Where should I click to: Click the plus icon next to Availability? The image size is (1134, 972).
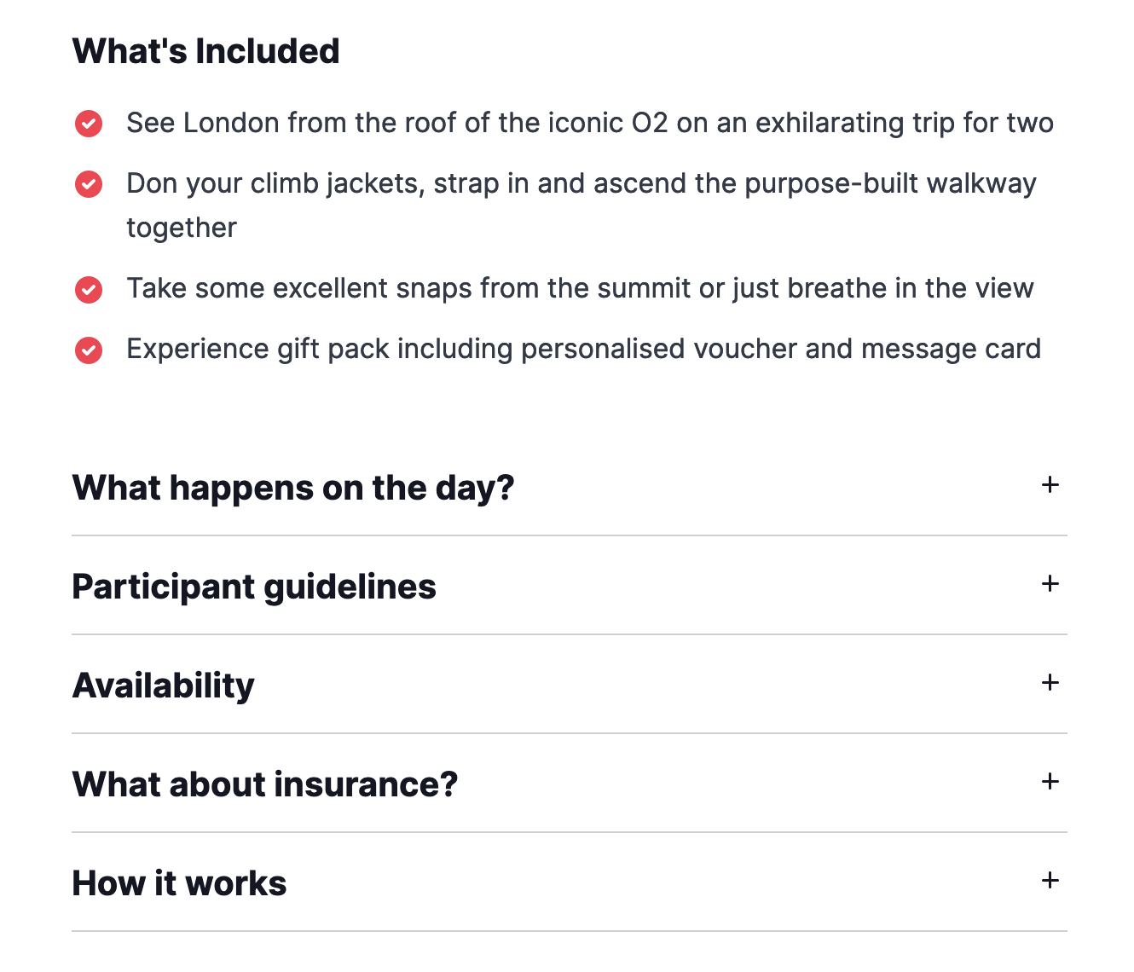[x=1050, y=683]
